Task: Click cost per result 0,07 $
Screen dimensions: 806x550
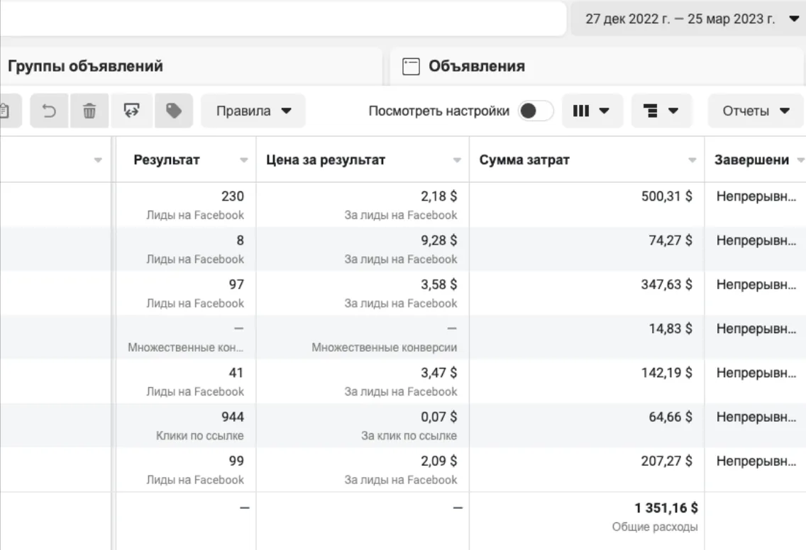Action: pos(438,417)
